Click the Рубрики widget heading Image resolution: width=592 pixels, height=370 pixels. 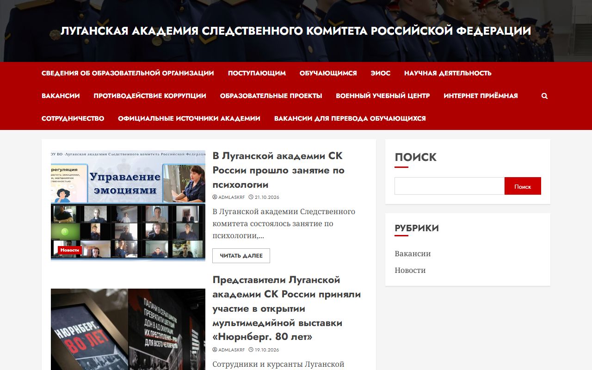417,228
